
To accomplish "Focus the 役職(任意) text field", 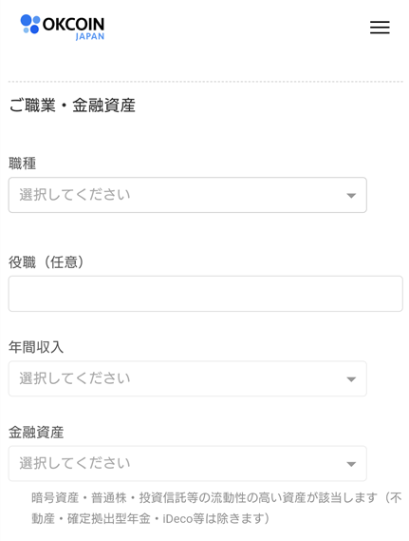I will (206, 294).
